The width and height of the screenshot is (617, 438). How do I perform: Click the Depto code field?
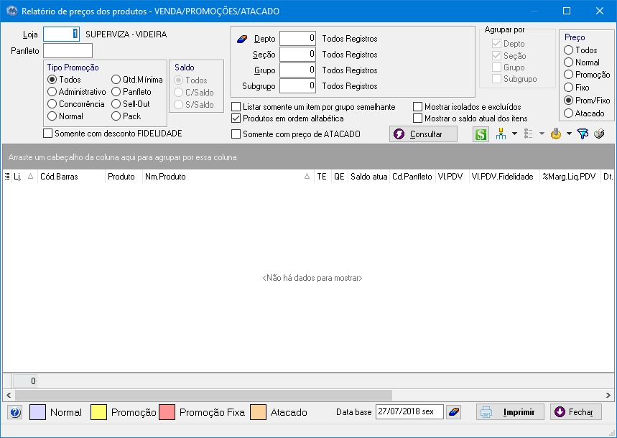click(x=297, y=39)
